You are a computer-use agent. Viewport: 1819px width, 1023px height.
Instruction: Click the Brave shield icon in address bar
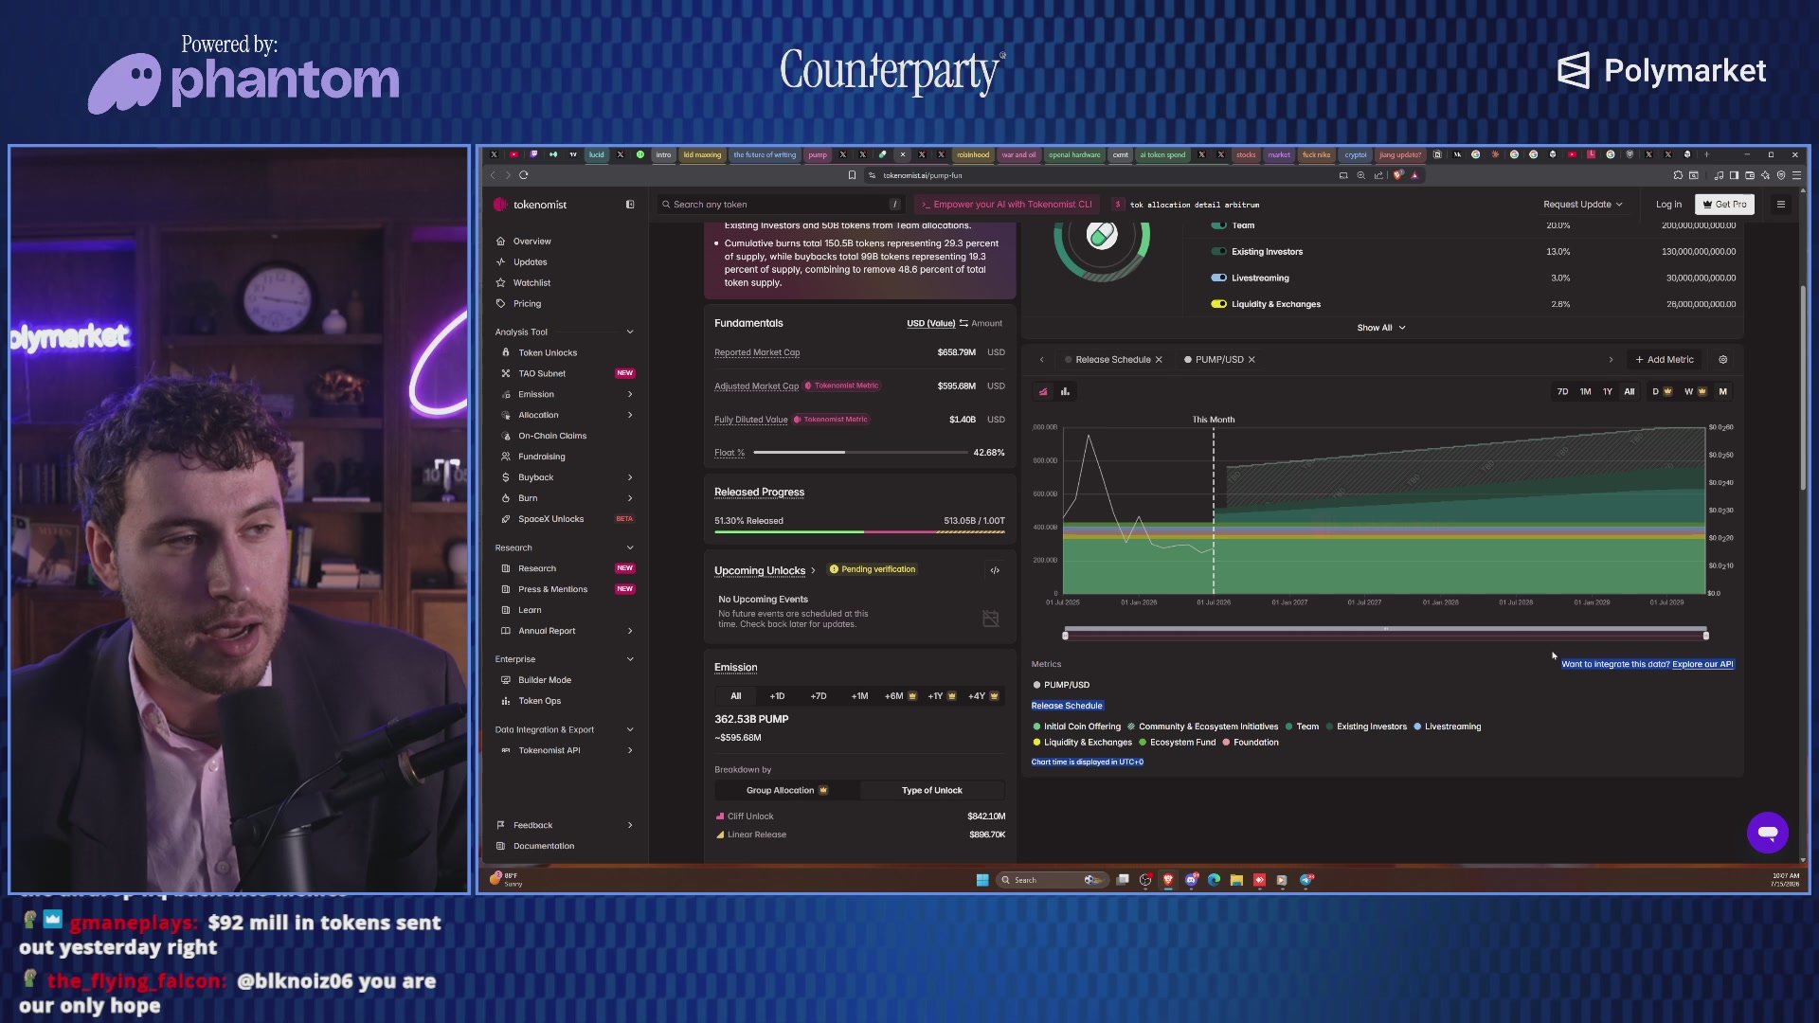[x=1398, y=175]
